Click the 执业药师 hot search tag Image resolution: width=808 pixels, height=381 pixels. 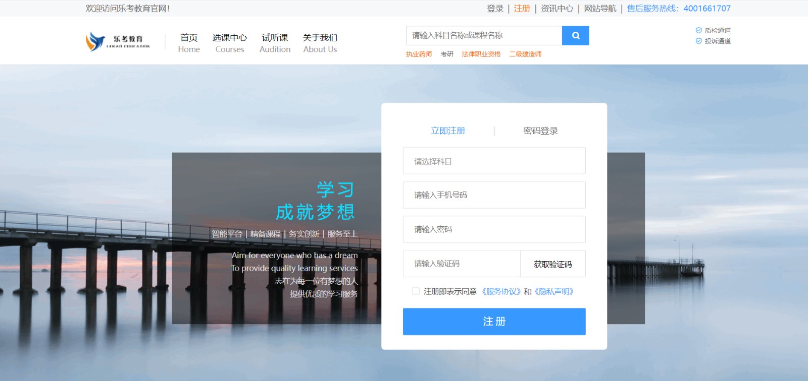click(419, 54)
